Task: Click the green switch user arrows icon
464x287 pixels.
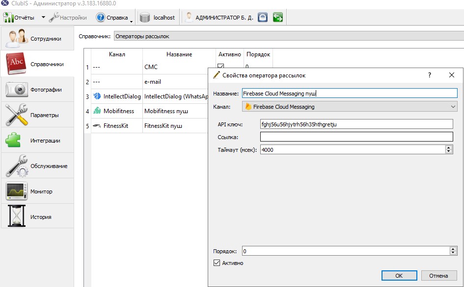Action: click(277, 18)
